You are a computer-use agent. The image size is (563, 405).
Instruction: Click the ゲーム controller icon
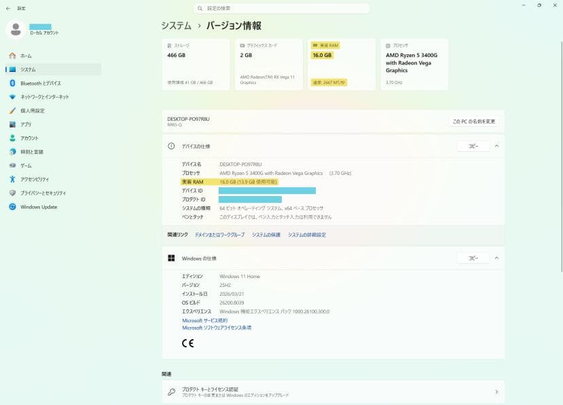pyautogui.click(x=13, y=166)
